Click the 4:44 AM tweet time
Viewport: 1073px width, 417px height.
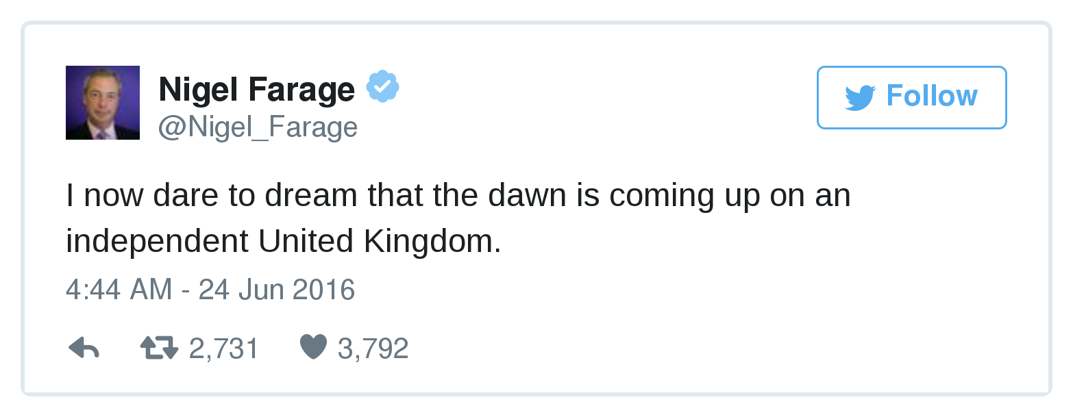point(119,290)
